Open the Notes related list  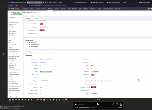click(x=10, y=20)
